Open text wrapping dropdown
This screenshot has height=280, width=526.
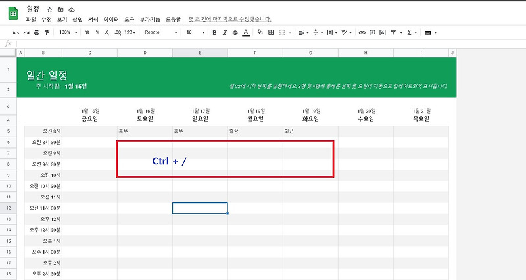pyautogui.click(x=332, y=32)
